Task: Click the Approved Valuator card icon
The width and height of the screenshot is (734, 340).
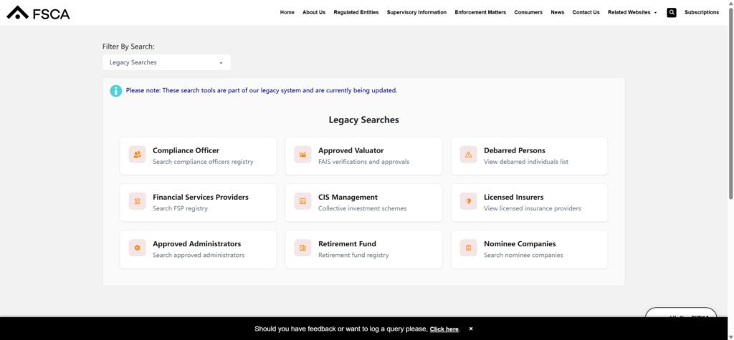Action: click(302, 155)
